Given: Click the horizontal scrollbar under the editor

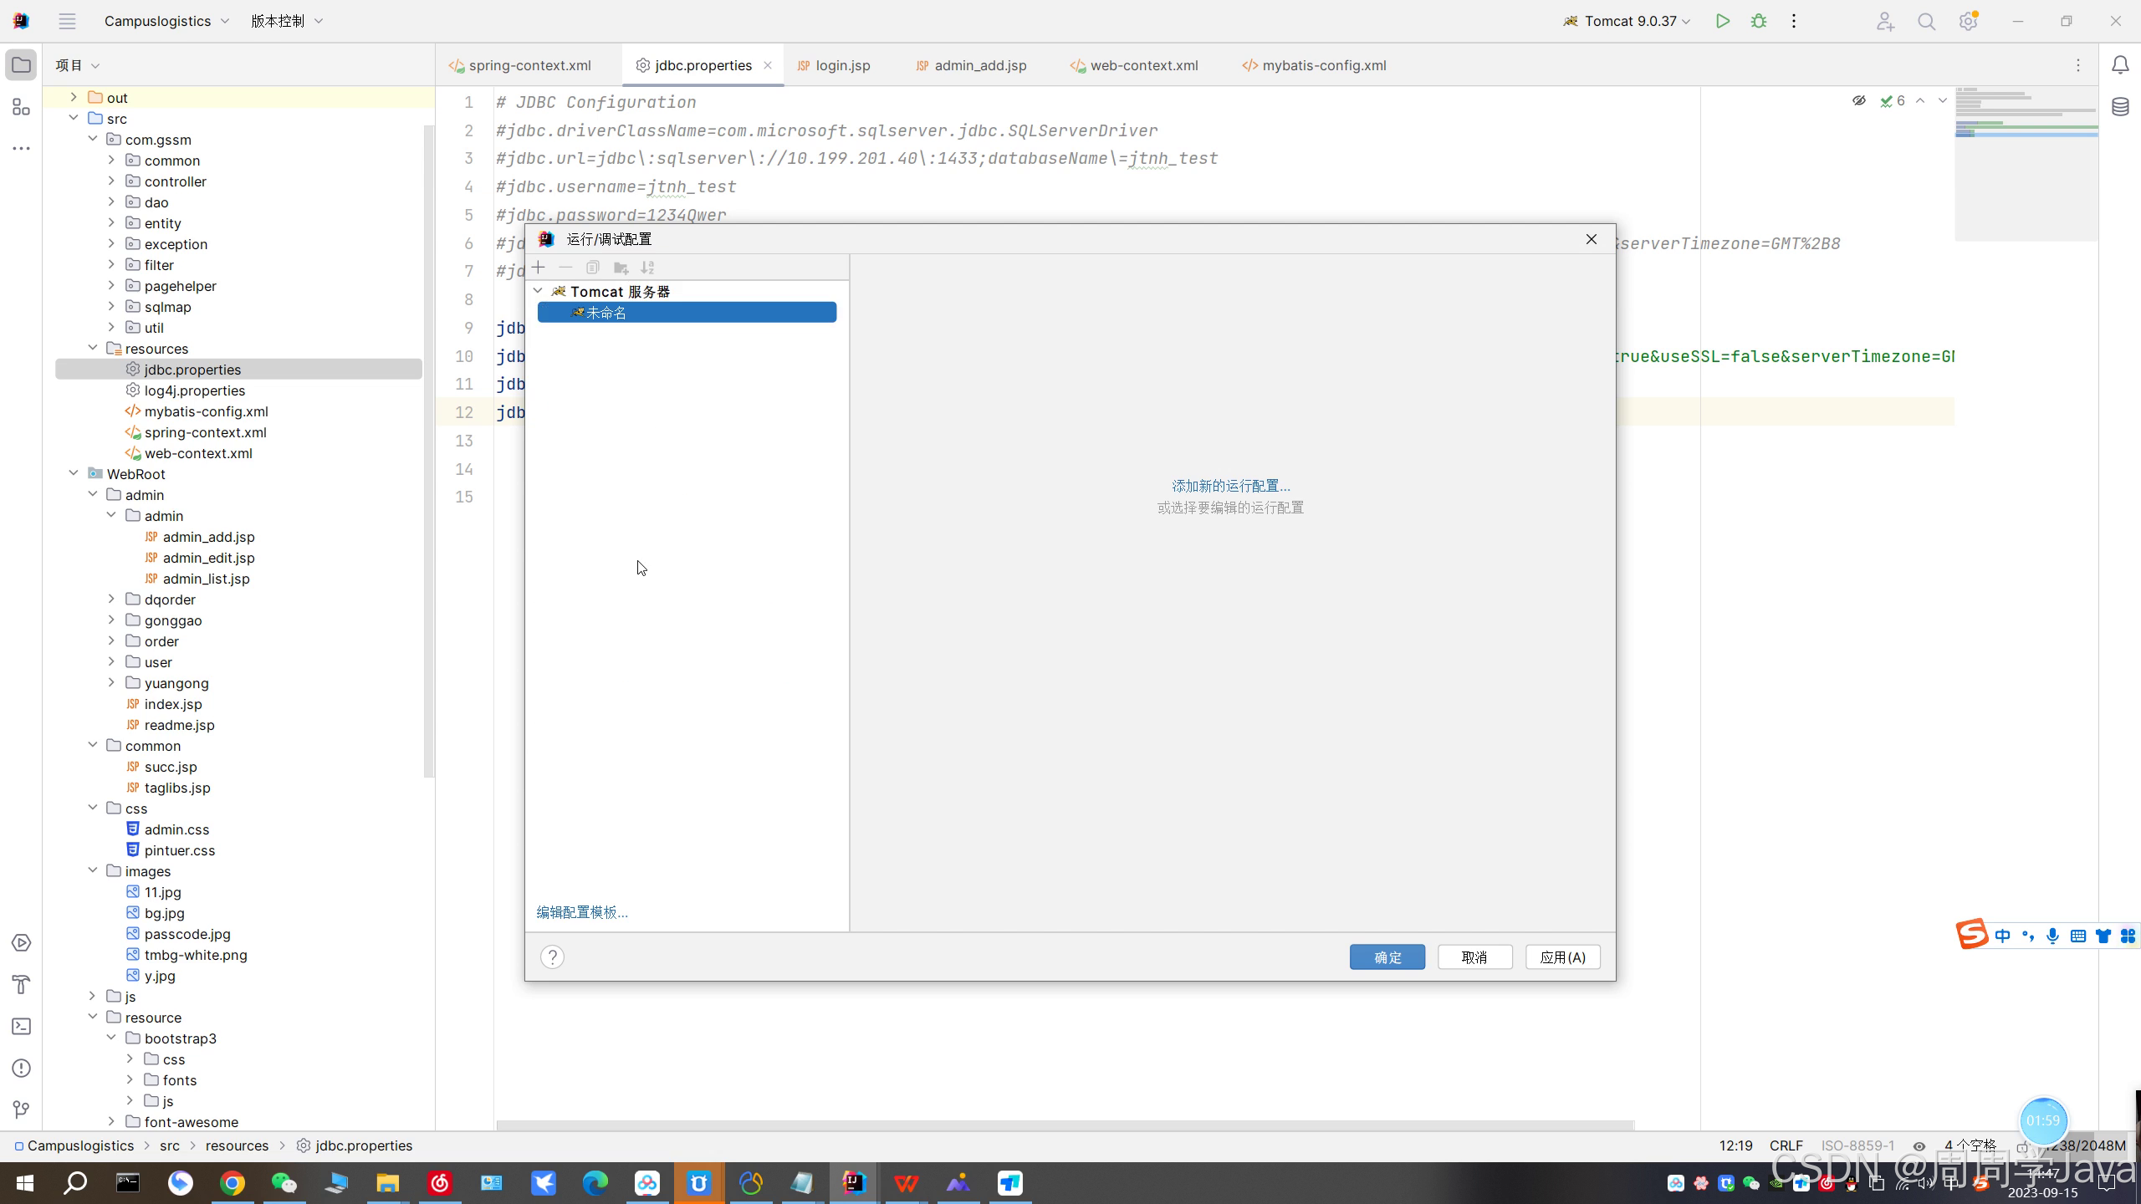Looking at the screenshot, I should 1064,1125.
